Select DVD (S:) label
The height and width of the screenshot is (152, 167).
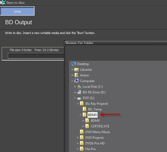(88, 98)
